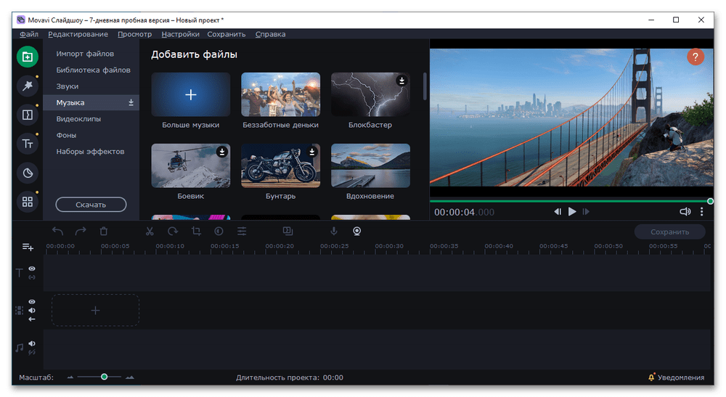The image size is (726, 397).
Task: Open the Редактирование menu
Action: pos(78,34)
